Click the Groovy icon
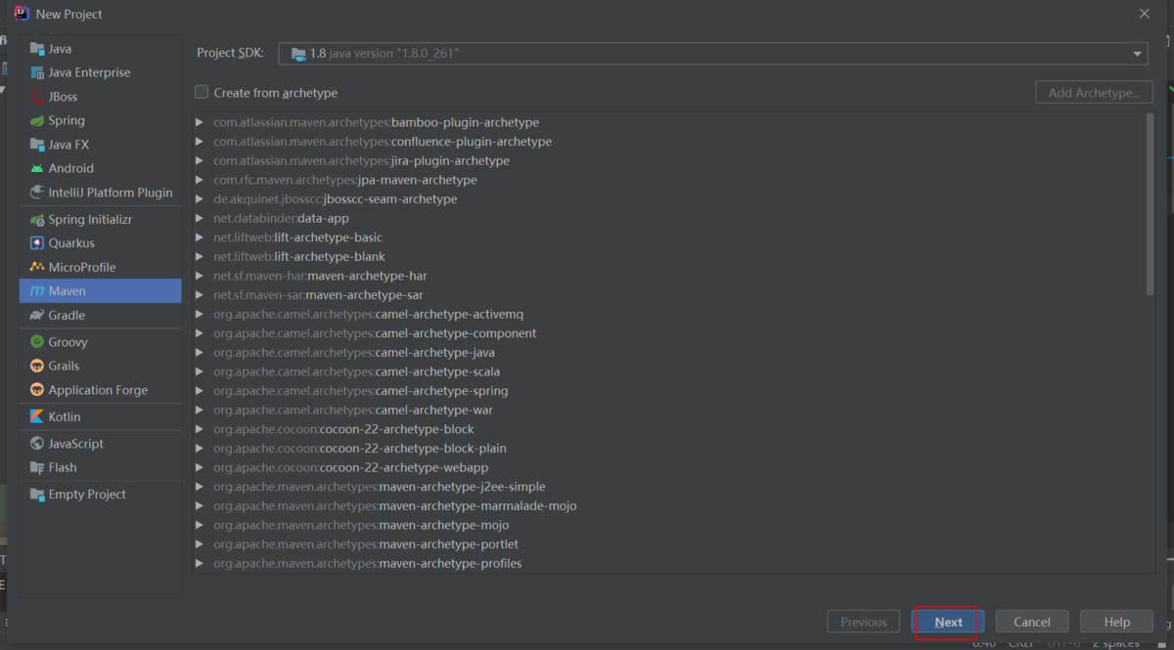Viewport: 1174px width, 650px height. [37, 342]
